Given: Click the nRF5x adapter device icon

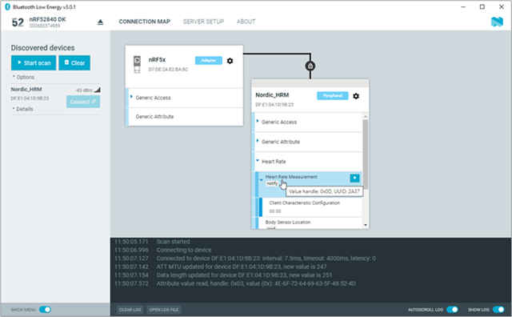Looking at the screenshot, I should click(137, 64).
